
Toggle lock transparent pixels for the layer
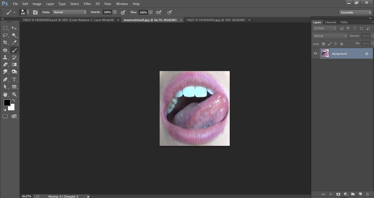coord(323,44)
